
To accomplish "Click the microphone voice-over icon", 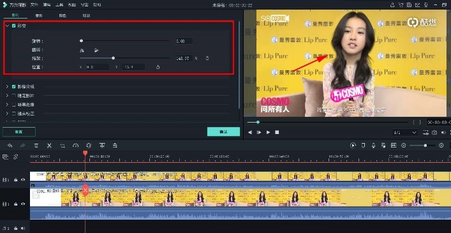I will (373, 146).
